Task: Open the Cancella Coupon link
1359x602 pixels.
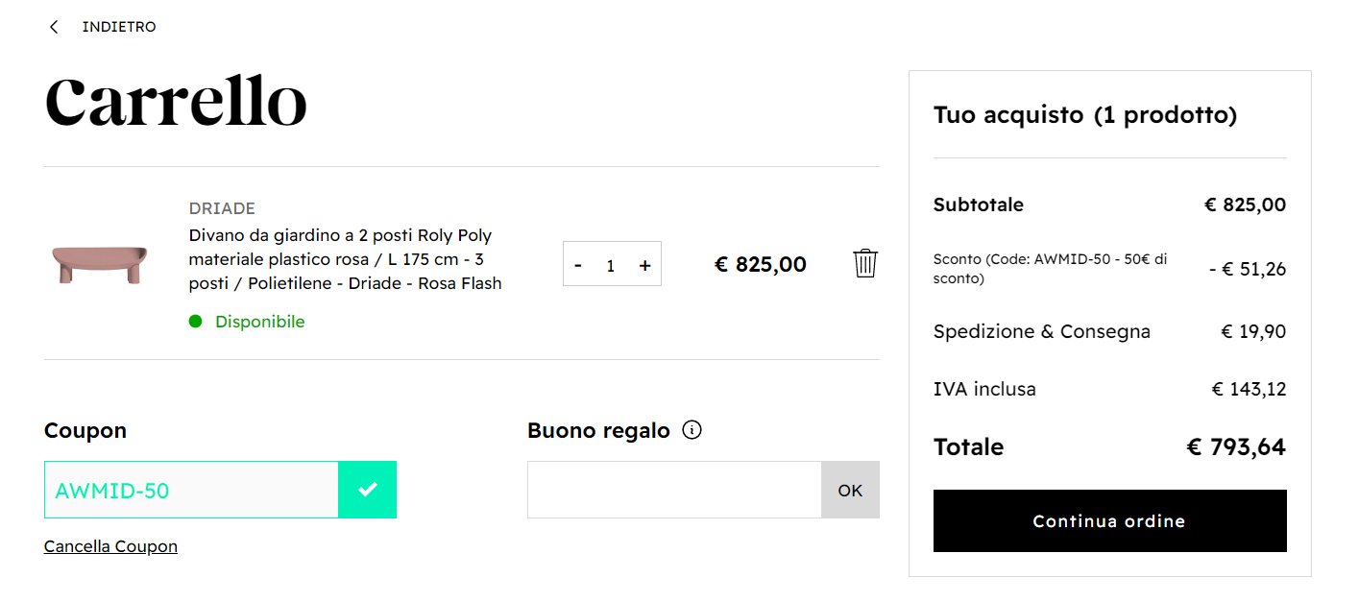Action: click(109, 545)
